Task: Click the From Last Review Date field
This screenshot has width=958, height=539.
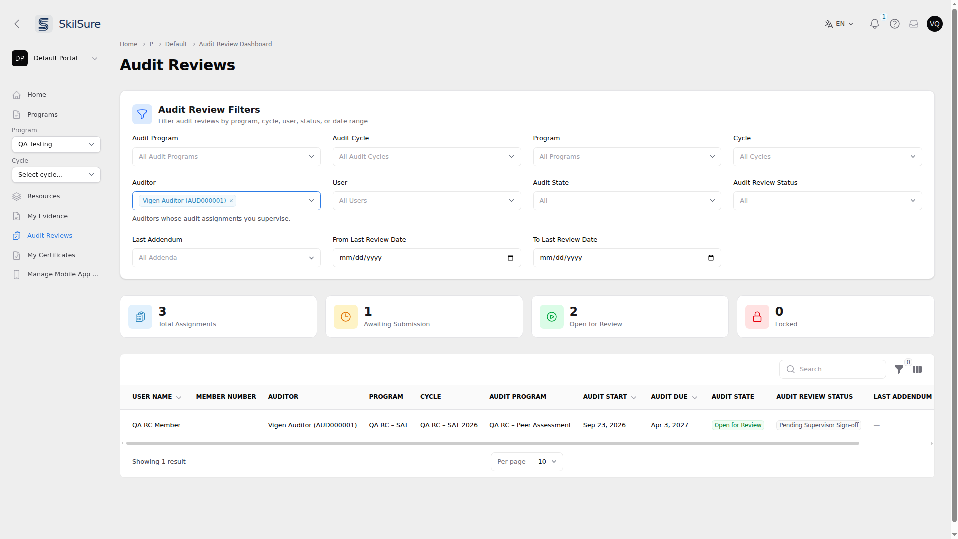Action: click(427, 258)
